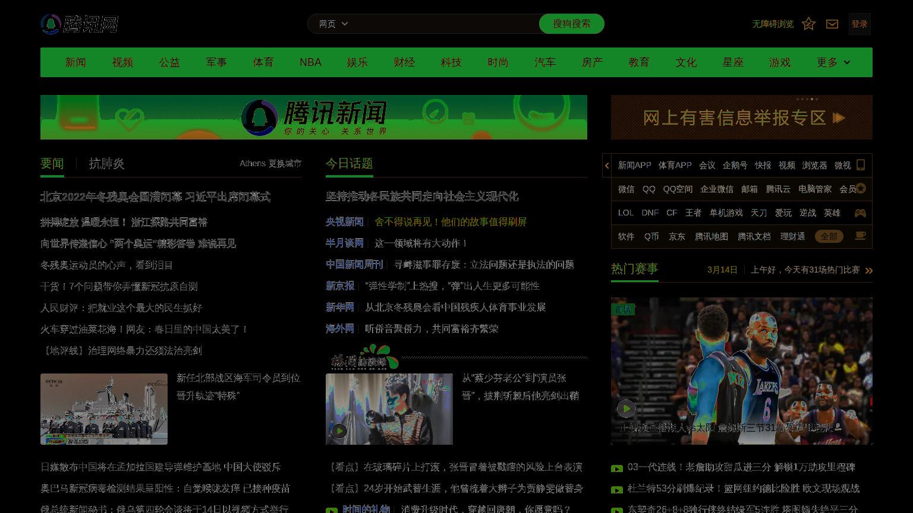913x513 pixels.
Task: Open QQ空间 link
Action: (678, 189)
